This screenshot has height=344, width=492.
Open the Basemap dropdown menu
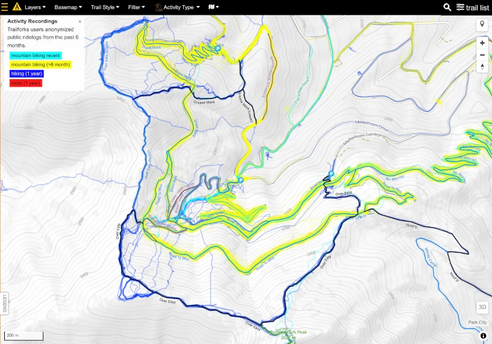[68, 7]
